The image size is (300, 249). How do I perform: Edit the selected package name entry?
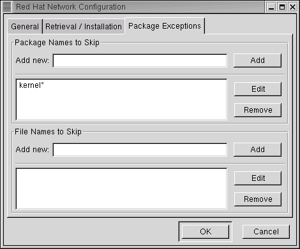[258, 89]
